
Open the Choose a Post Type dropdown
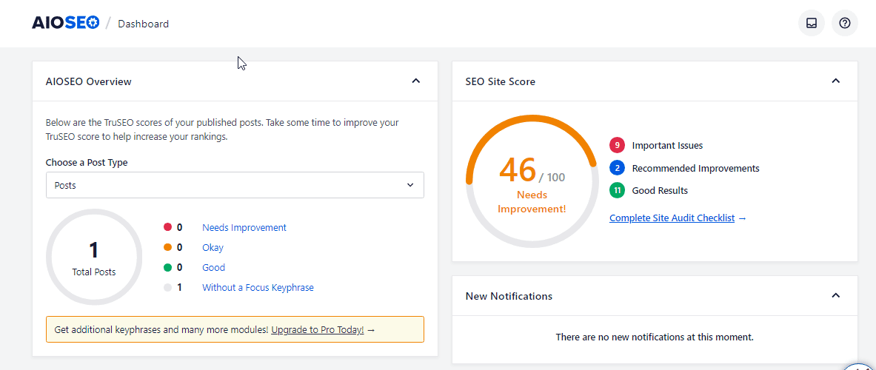pyautogui.click(x=235, y=185)
